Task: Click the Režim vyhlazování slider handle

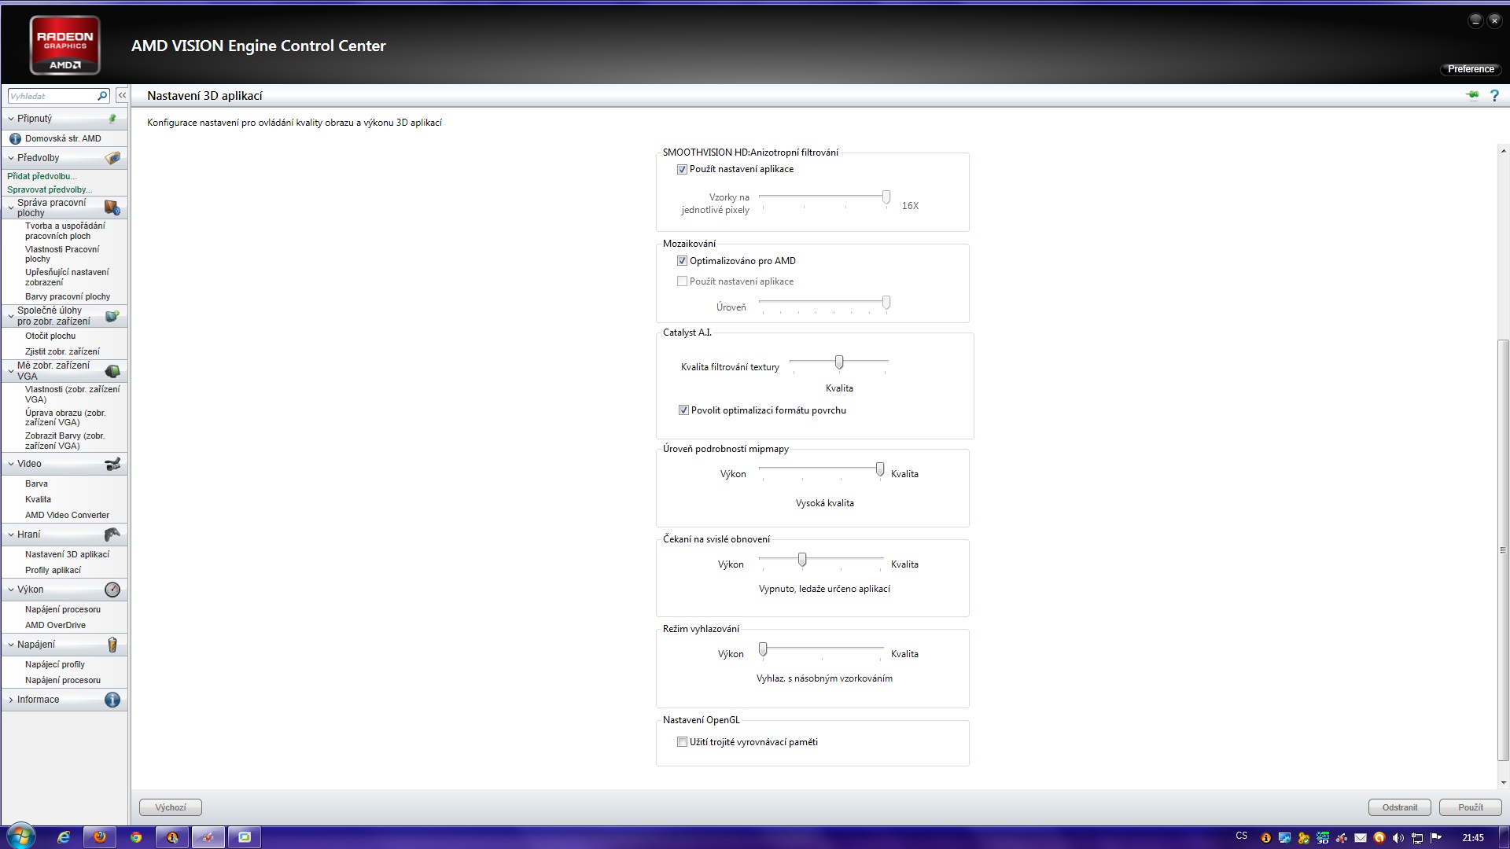Action: coord(763,649)
